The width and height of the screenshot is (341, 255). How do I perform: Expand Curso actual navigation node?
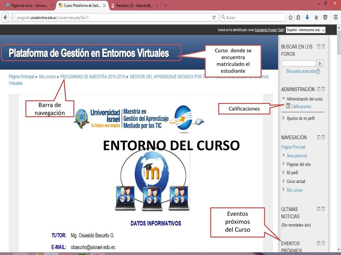coord(283,181)
